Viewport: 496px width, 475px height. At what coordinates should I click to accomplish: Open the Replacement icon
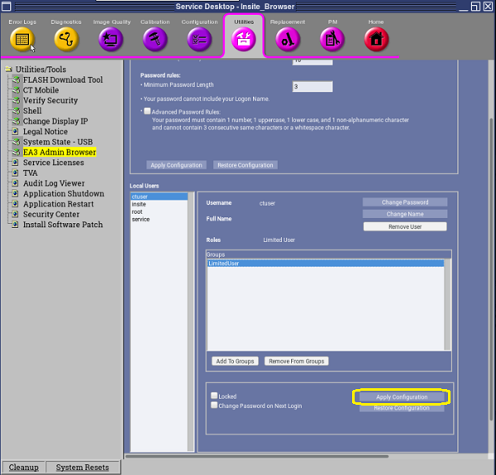coord(287,39)
